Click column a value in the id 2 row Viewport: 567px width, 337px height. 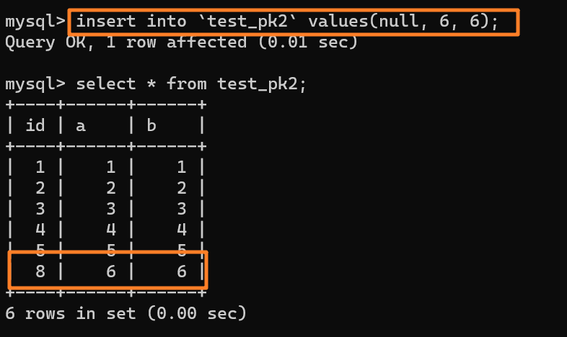(111, 189)
